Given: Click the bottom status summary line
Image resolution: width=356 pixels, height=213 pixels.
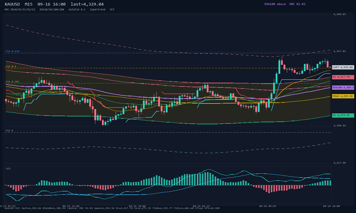Looking at the screenshot, I should 112,208.
